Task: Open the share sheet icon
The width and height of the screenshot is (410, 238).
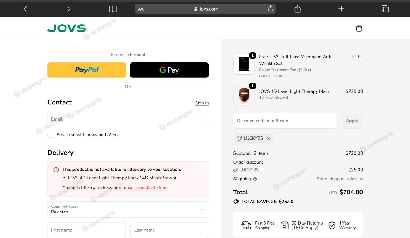Action: click(298, 9)
